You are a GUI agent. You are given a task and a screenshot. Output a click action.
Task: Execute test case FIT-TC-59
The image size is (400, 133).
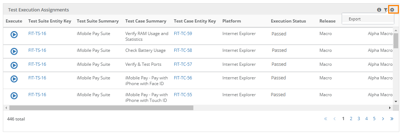tap(14, 35)
